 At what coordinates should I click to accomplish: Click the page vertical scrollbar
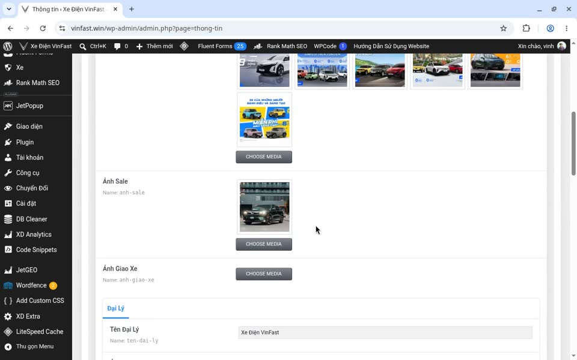573,143
